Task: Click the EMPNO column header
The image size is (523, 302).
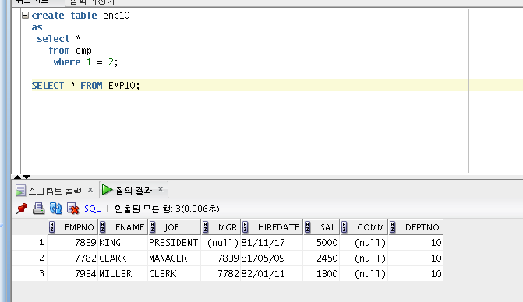Action: (72, 227)
